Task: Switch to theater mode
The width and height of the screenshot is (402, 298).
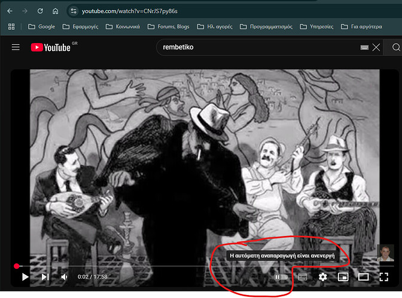Action: tap(363, 277)
